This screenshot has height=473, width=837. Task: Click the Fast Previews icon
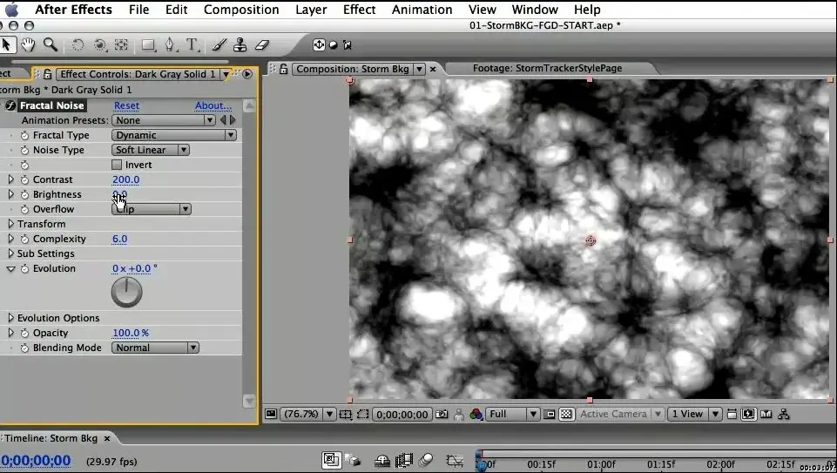click(x=748, y=415)
